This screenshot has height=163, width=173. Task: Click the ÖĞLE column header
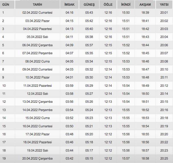108,5
